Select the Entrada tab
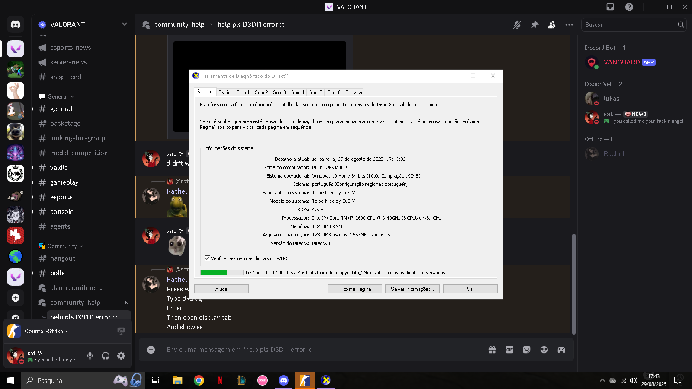Viewport: 692px width, 389px height. tap(354, 92)
